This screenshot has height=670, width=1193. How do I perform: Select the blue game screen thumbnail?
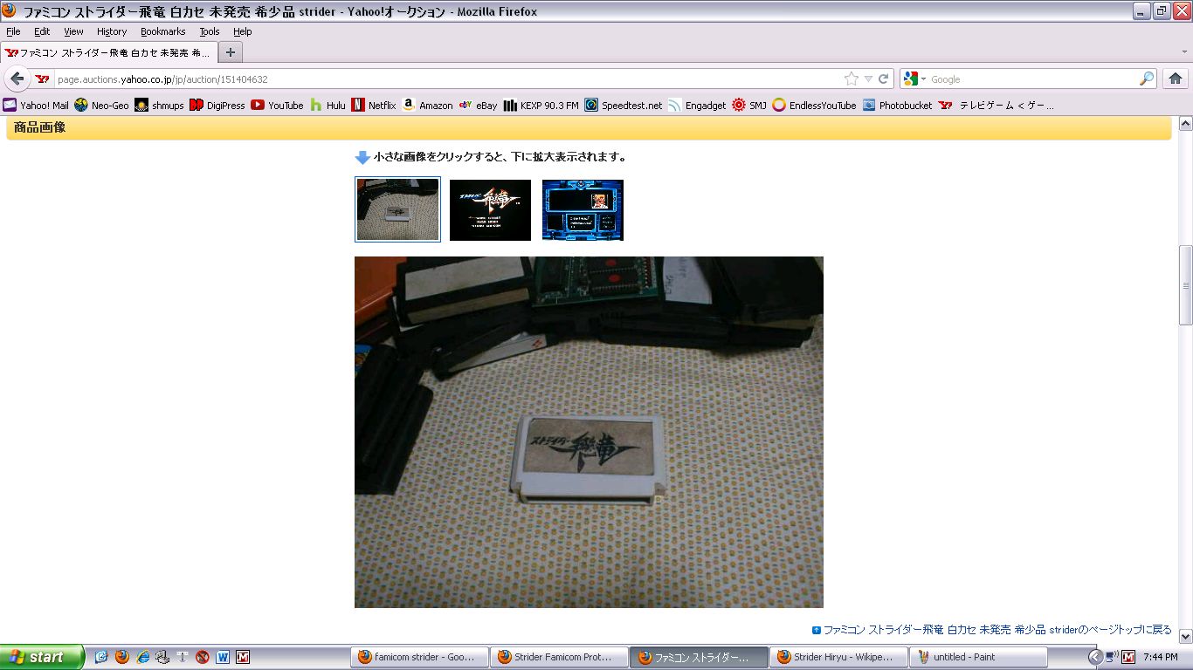tap(583, 209)
